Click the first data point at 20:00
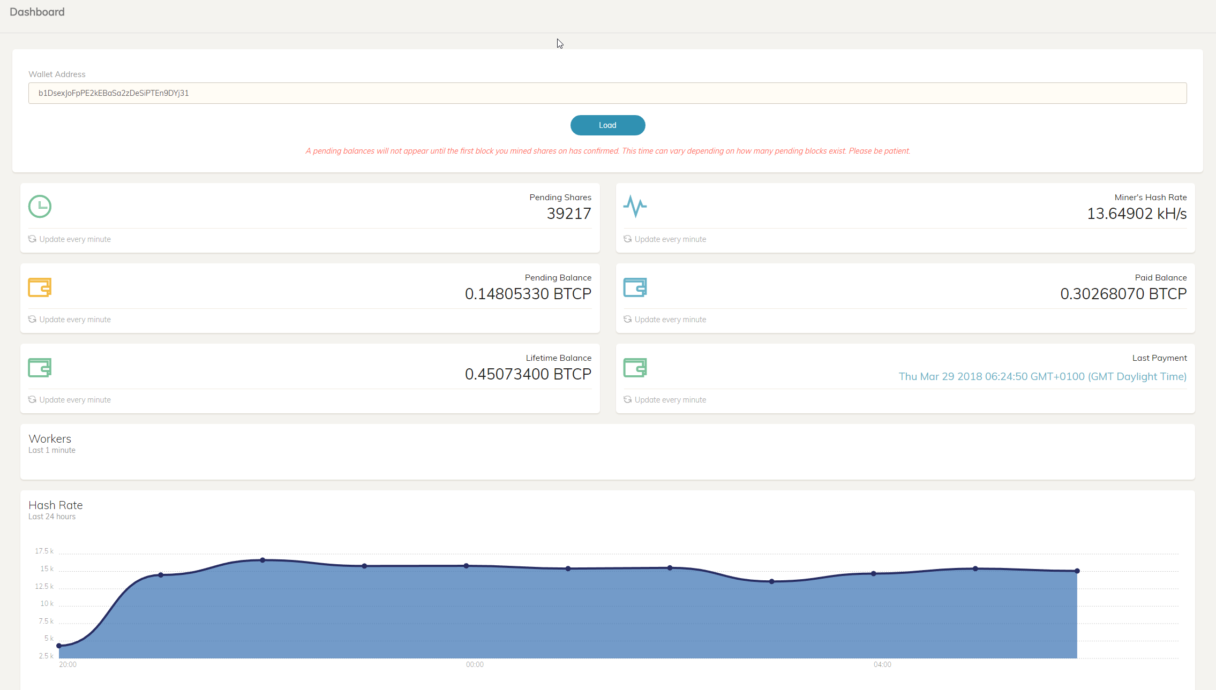The height and width of the screenshot is (690, 1216). click(59, 646)
